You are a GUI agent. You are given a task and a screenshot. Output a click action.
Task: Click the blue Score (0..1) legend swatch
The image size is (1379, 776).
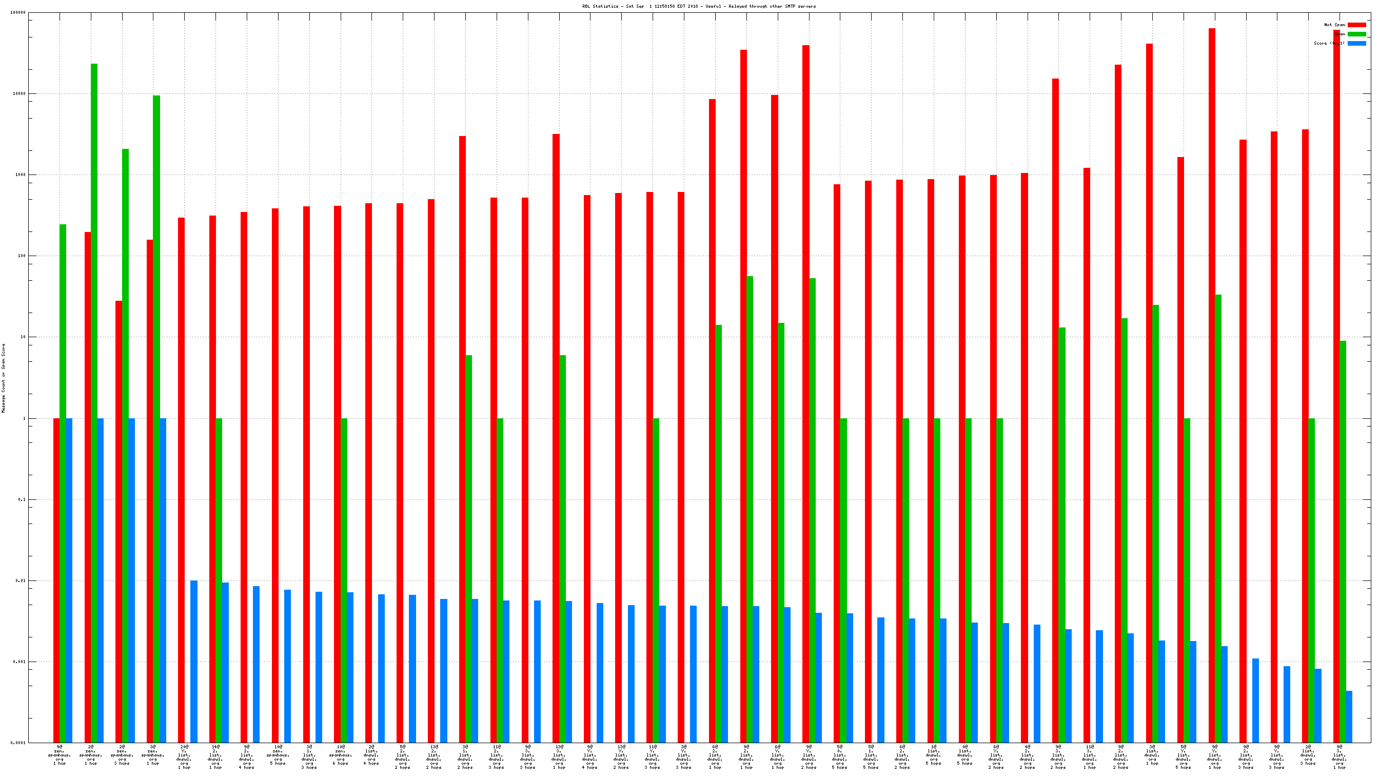(1356, 44)
